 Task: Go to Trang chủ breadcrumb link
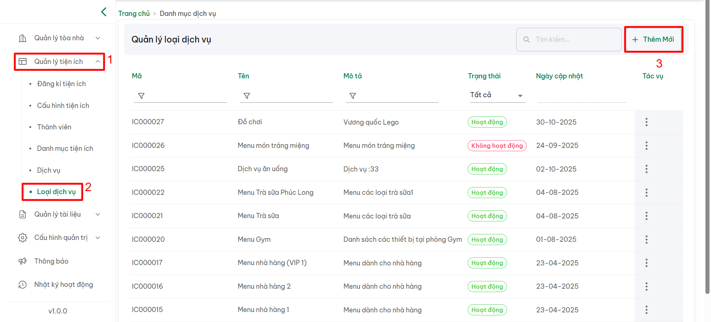pyautogui.click(x=134, y=14)
